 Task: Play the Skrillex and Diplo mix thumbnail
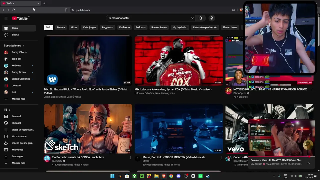click(x=88, y=61)
